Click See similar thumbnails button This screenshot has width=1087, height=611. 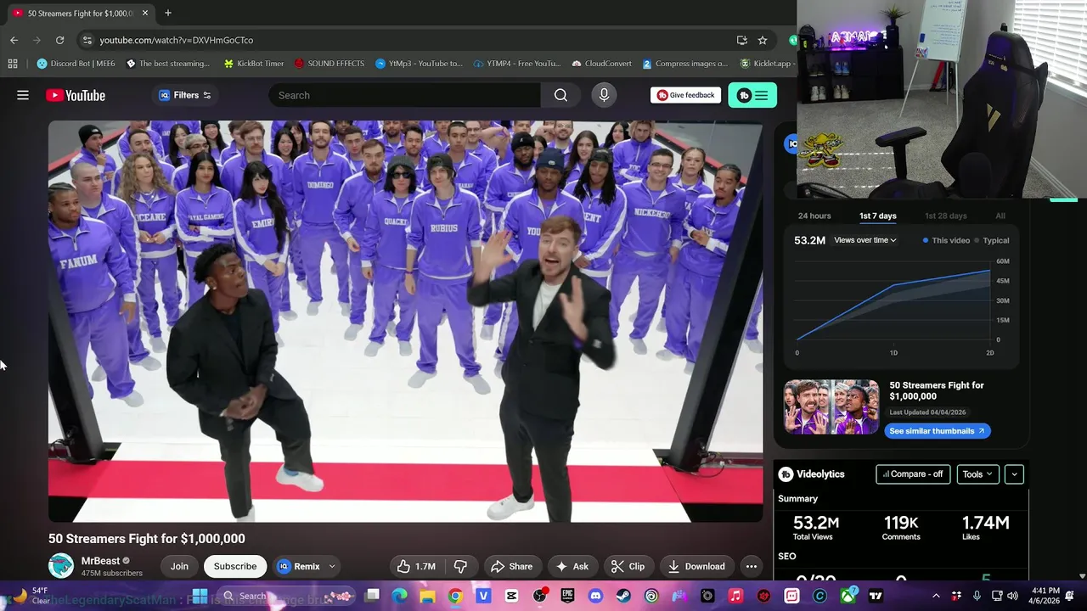(x=938, y=431)
